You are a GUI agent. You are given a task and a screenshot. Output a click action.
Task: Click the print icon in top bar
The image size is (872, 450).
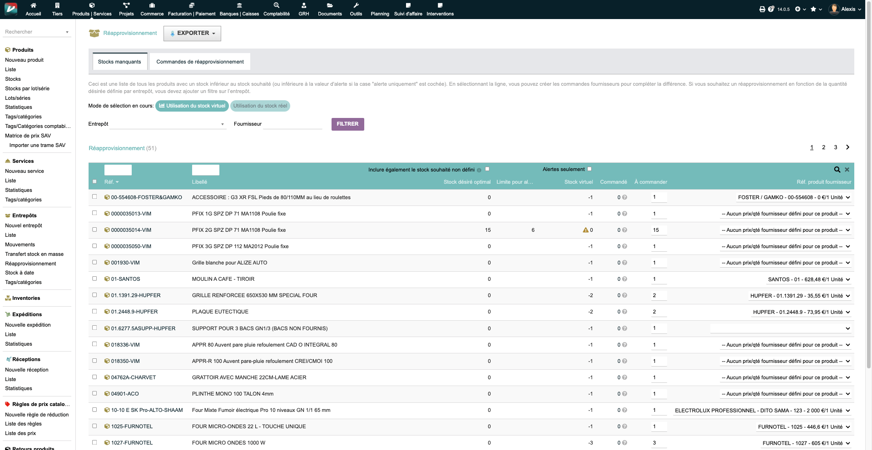click(x=762, y=9)
